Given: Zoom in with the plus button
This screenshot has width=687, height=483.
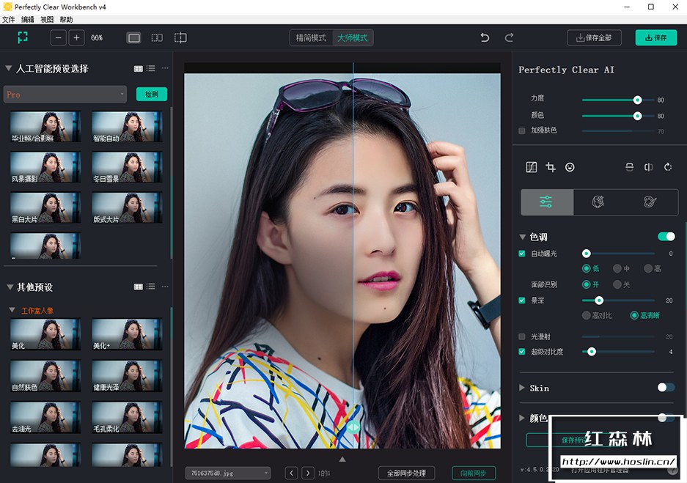Looking at the screenshot, I should pos(76,37).
